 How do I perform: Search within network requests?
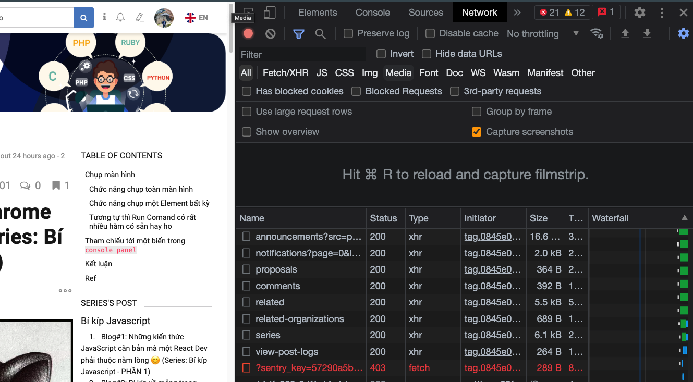[x=320, y=33]
